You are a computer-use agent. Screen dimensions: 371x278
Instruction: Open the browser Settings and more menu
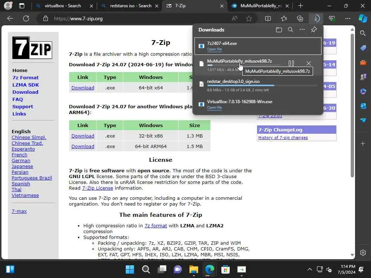[x=347, y=18]
